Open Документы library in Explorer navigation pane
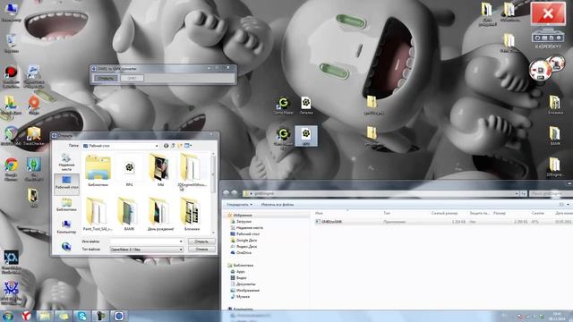This screenshot has height=322, width=573. coord(245,284)
